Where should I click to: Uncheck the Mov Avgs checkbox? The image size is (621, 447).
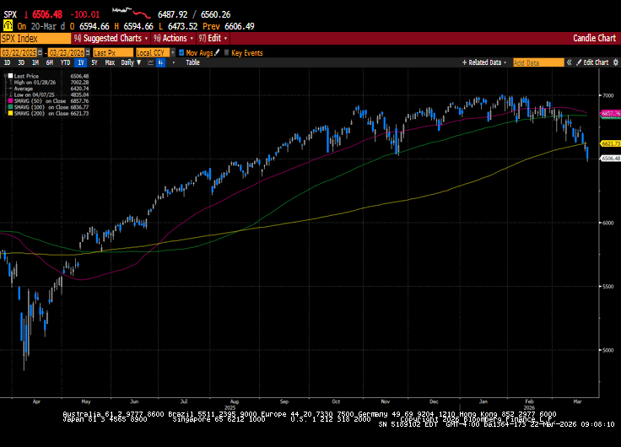[x=182, y=52]
